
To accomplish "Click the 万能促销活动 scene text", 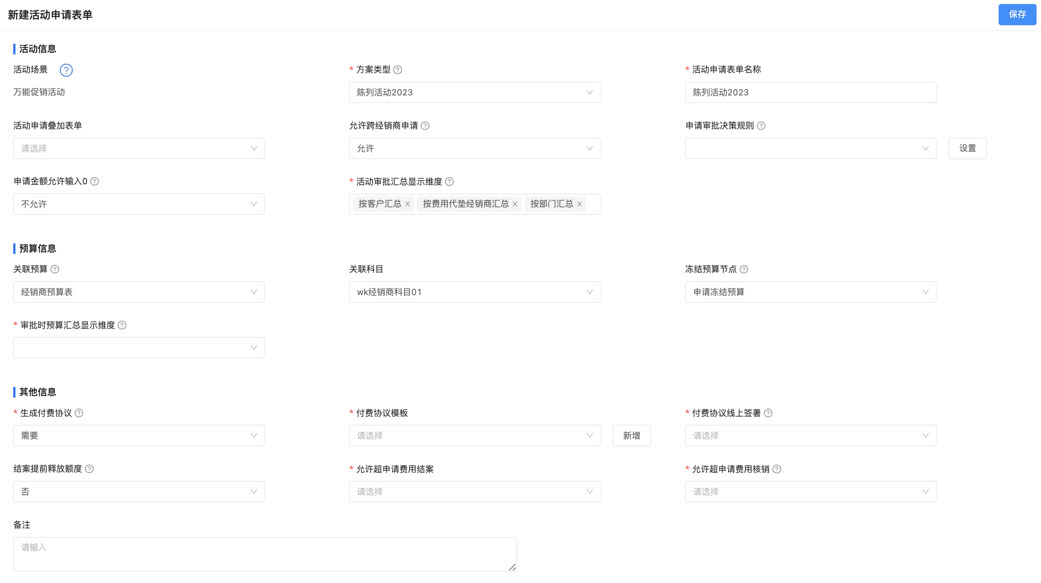I will [39, 92].
